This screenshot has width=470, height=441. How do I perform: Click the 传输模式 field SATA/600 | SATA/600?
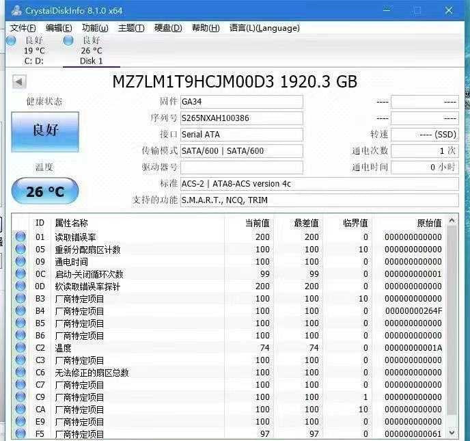pos(242,151)
